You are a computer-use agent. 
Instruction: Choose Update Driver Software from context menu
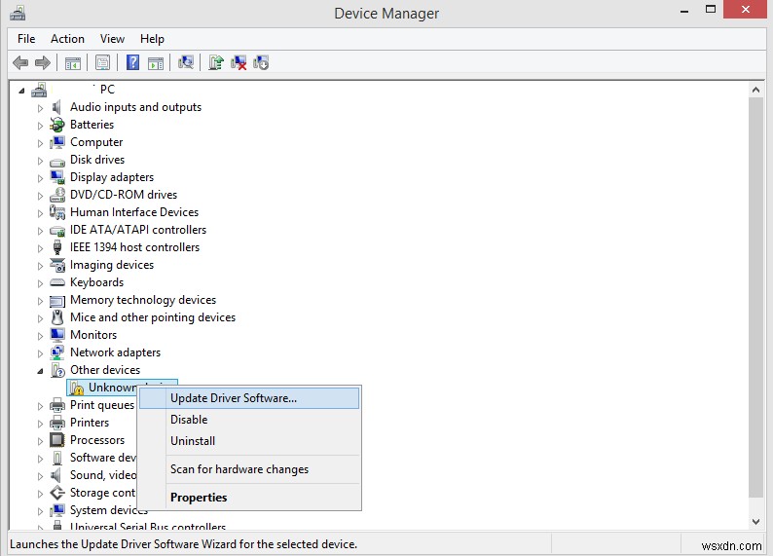pyautogui.click(x=234, y=397)
